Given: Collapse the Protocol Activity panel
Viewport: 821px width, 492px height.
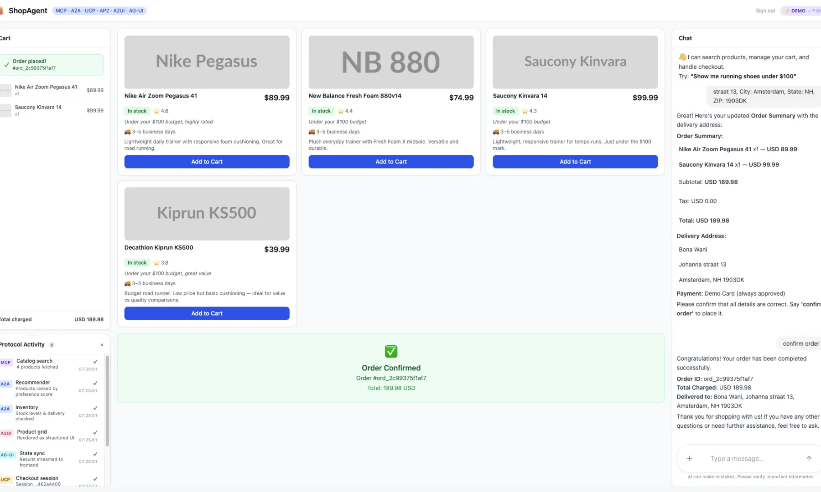Looking at the screenshot, I should click(102, 345).
